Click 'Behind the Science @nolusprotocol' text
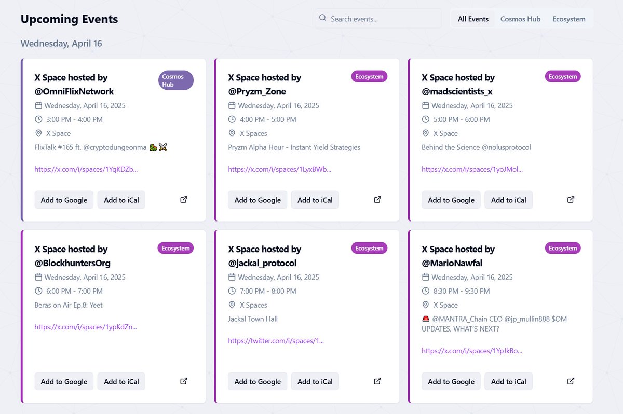623x414 pixels. point(476,147)
